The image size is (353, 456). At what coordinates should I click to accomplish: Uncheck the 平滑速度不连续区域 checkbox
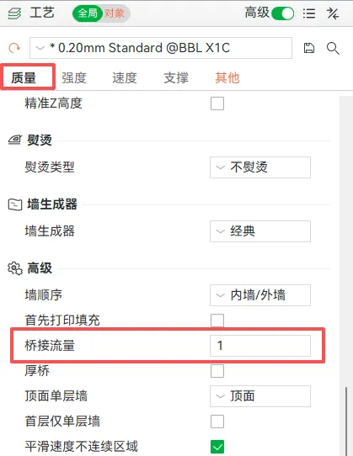coord(217,446)
